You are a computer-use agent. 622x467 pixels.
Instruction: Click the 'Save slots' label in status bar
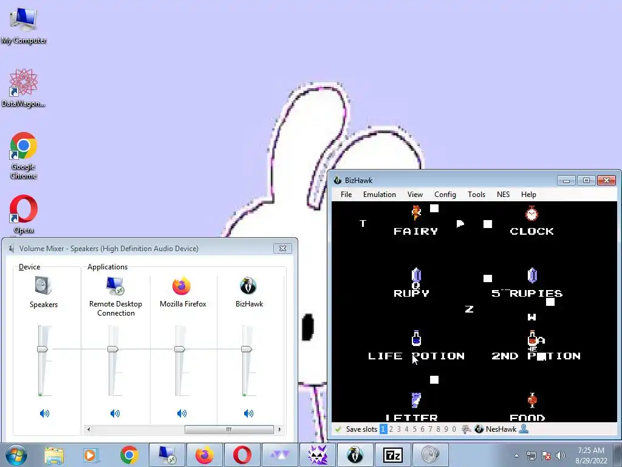coord(361,429)
